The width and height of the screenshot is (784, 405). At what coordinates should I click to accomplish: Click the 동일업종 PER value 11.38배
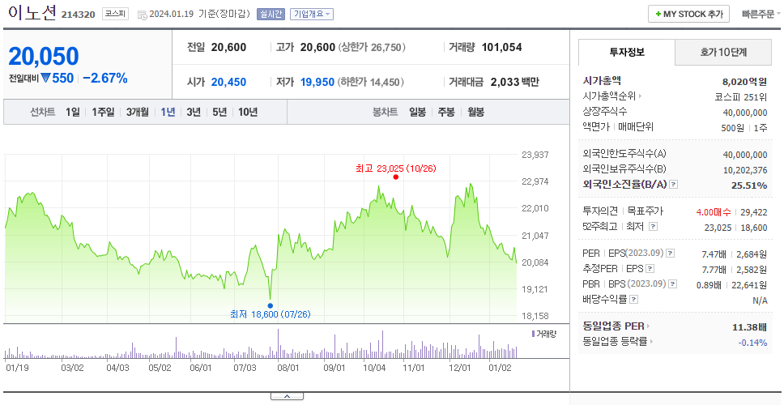(749, 327)
